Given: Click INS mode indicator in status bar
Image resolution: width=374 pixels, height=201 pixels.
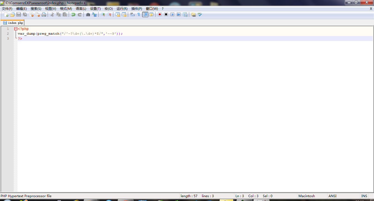Looking at the screenshot, I should pos(364,196).
